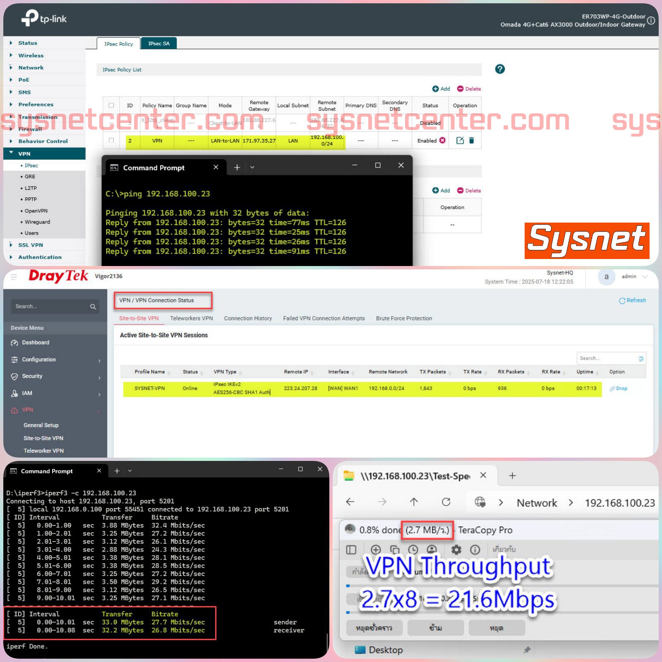Screen dimensions: 662x662
Task: Click the pin icon beside Desktop
Action: 527,650
